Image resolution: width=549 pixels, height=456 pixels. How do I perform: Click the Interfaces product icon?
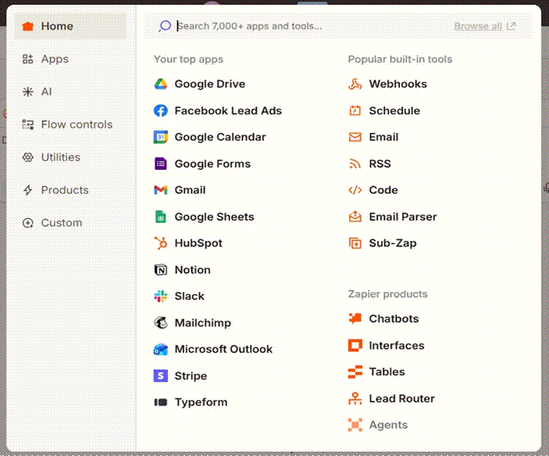click(355, 345)
